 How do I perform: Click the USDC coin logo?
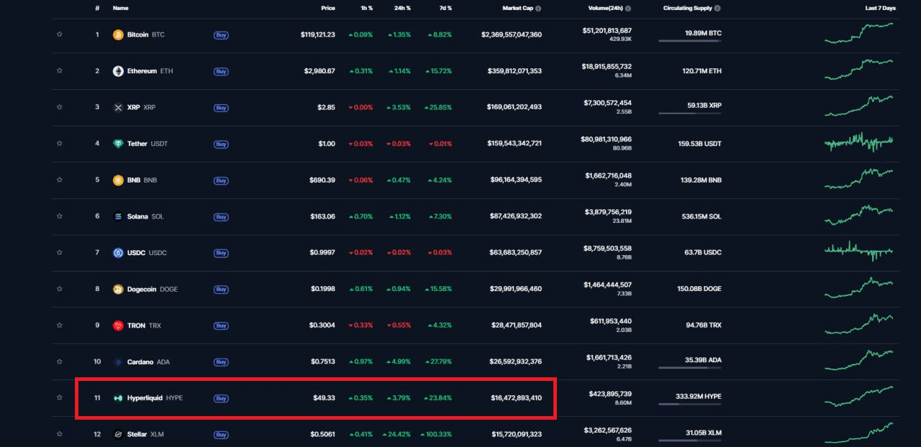point(118,252)
